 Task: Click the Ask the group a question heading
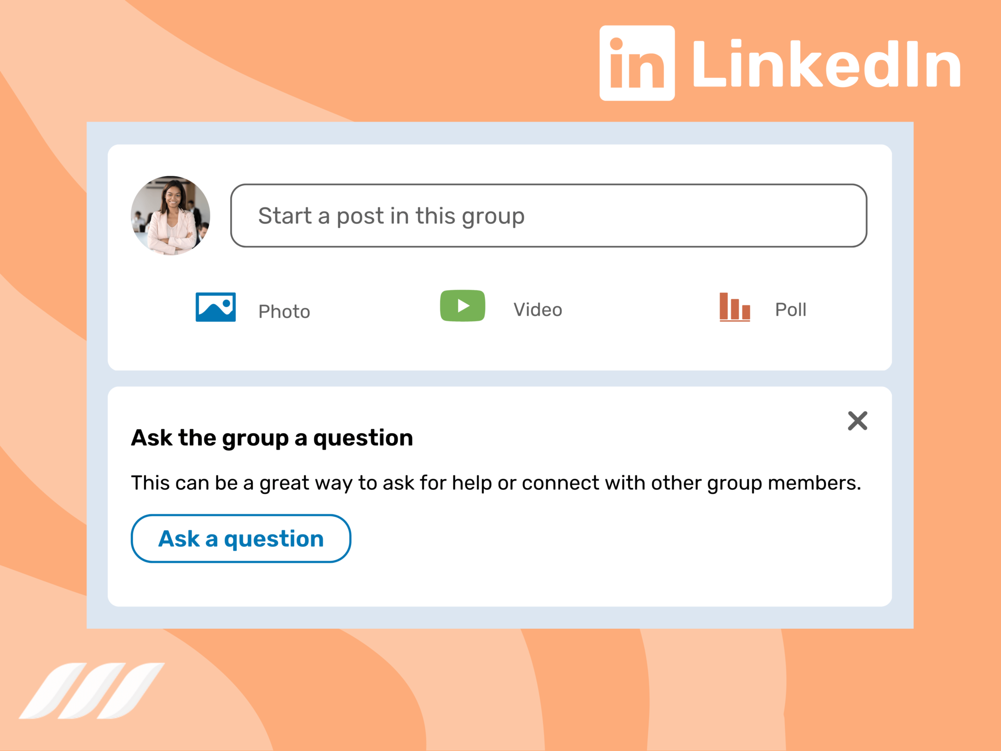click(x=272, y=437)
